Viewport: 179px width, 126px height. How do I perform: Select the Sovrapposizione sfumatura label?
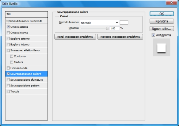(27, 80)
